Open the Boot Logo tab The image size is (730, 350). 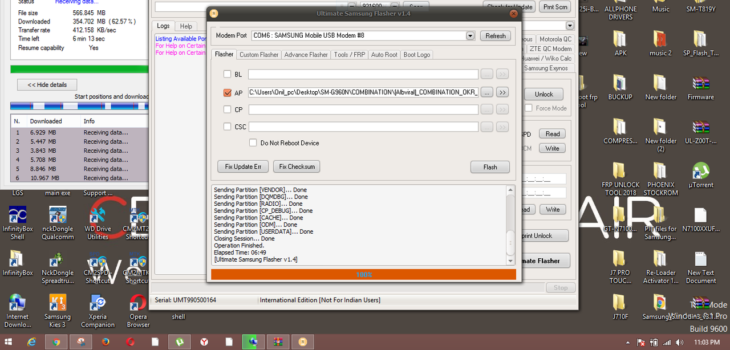[417, 55]
